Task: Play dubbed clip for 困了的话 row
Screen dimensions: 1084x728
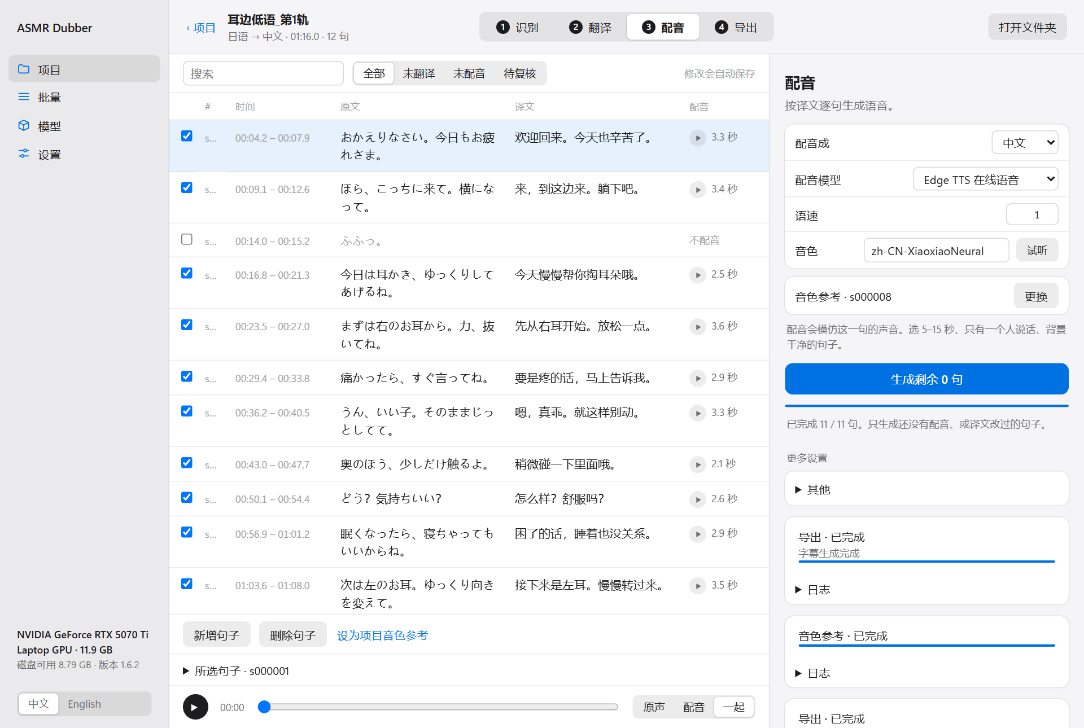Action: [x=698, y=534]
